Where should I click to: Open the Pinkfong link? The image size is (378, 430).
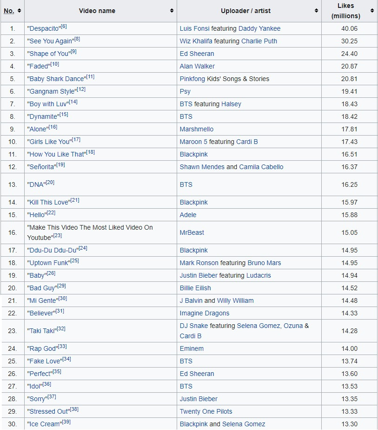coord(192,79)
